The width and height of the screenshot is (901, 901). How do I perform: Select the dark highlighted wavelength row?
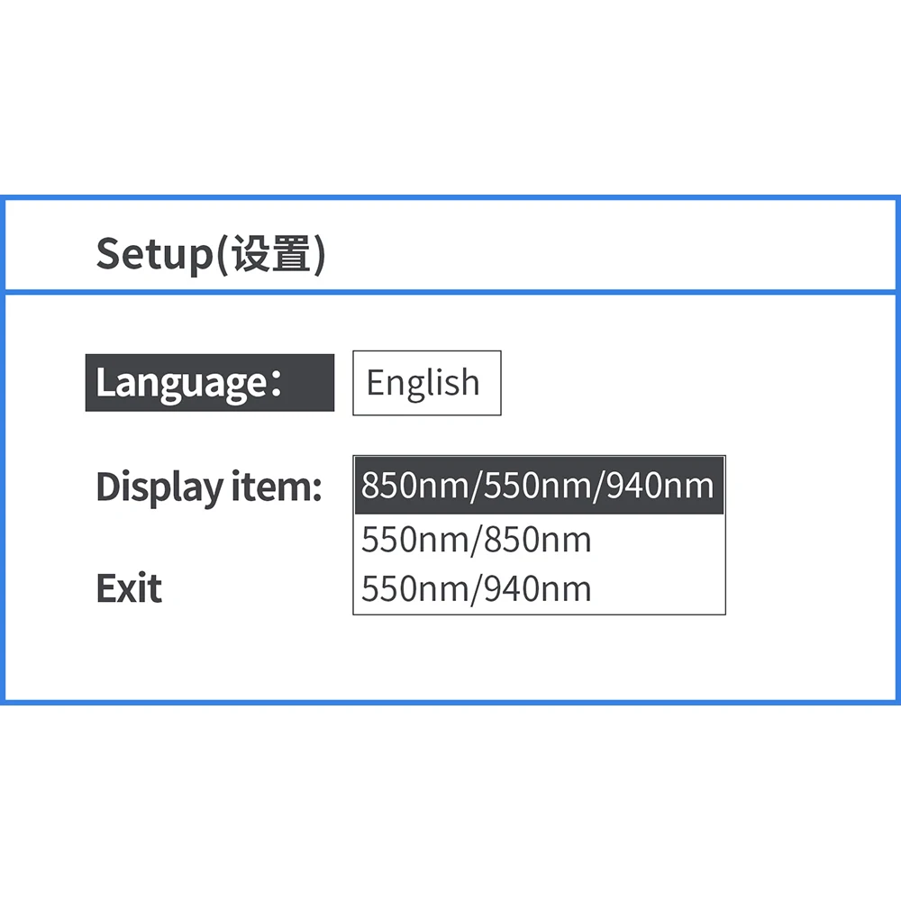[x=538, y=486]
